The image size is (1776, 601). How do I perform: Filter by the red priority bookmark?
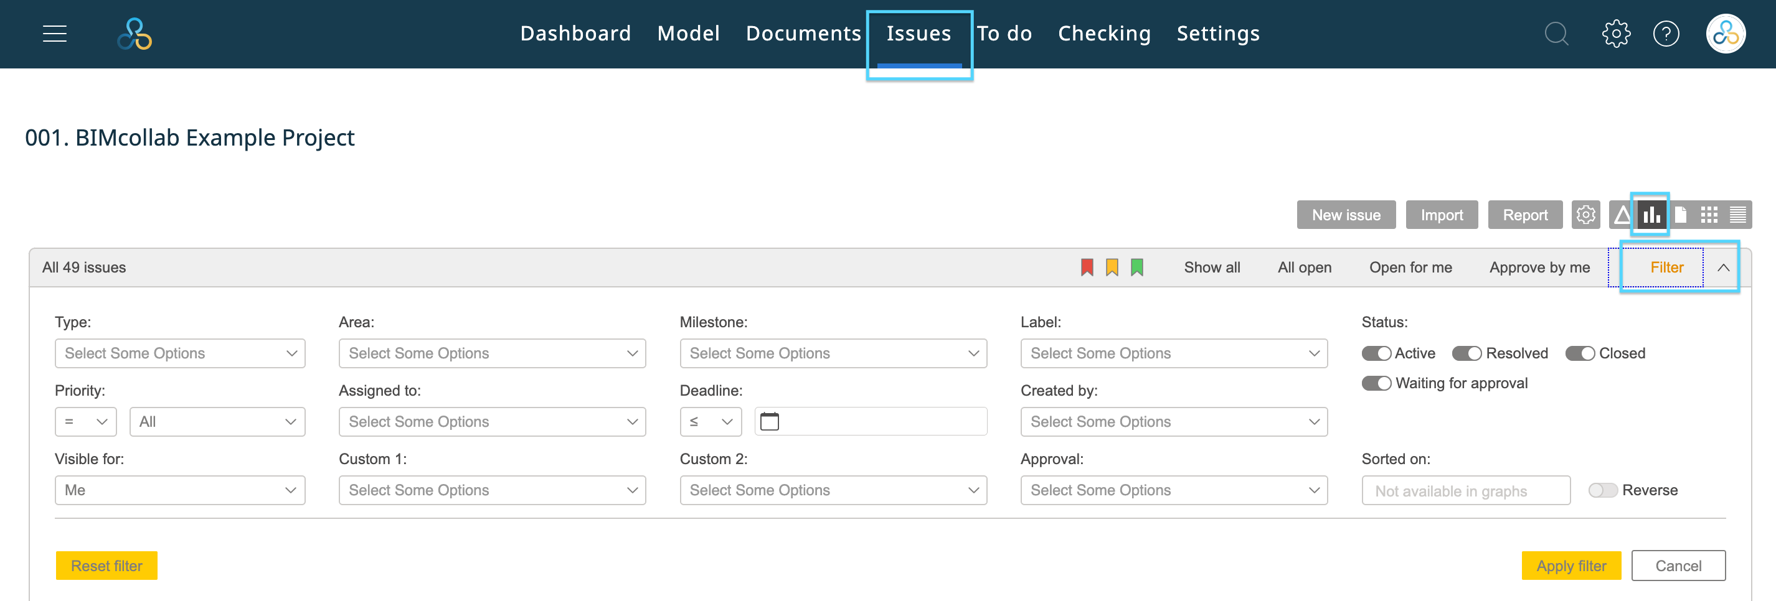[1087, 267]
